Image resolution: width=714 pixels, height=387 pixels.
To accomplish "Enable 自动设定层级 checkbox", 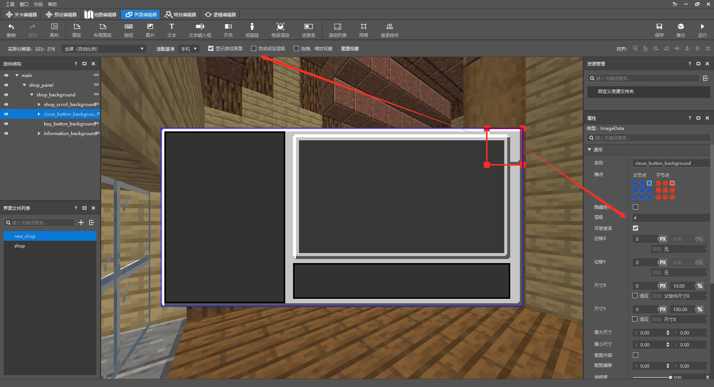I will (x=254, y=48).
